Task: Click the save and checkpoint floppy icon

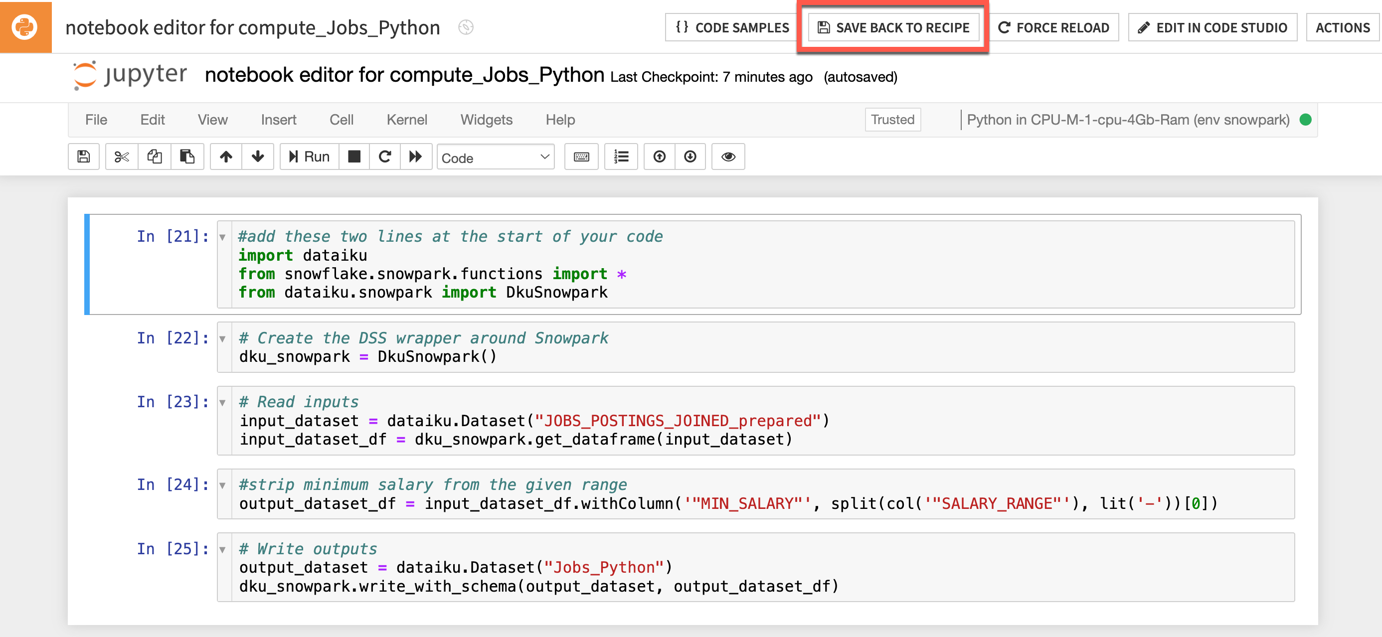Action: [x=84, y=157]
